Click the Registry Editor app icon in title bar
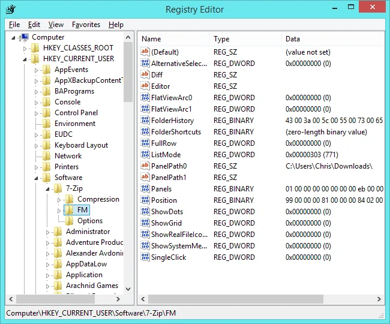The height and width of the screenshot is (324, 390). [x=11, y=10]
